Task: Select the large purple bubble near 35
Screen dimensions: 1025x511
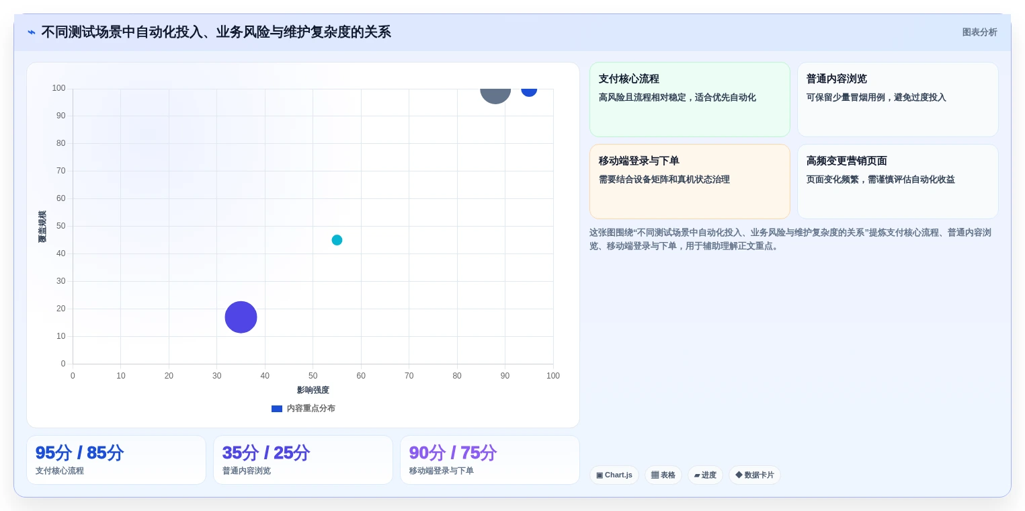Action: (241, 317)
